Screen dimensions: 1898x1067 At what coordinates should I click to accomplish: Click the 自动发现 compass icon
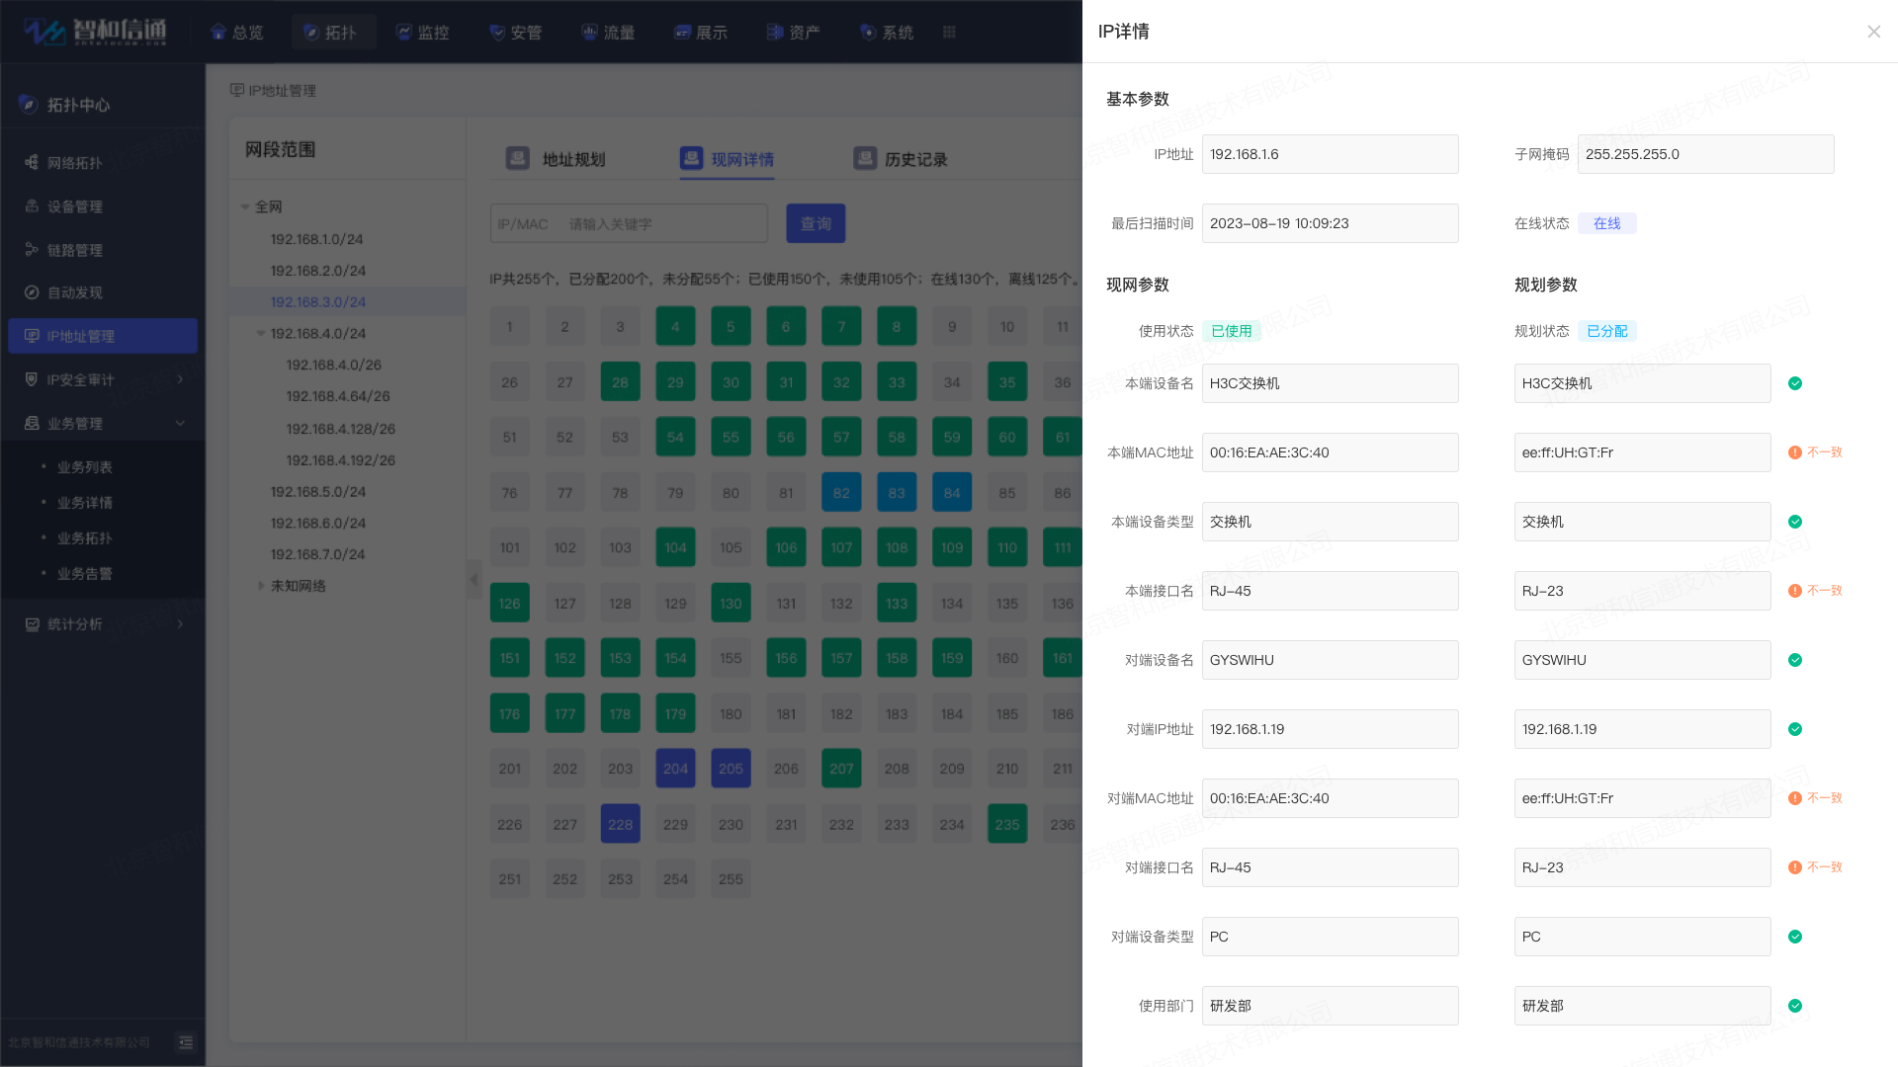(32, 293)
